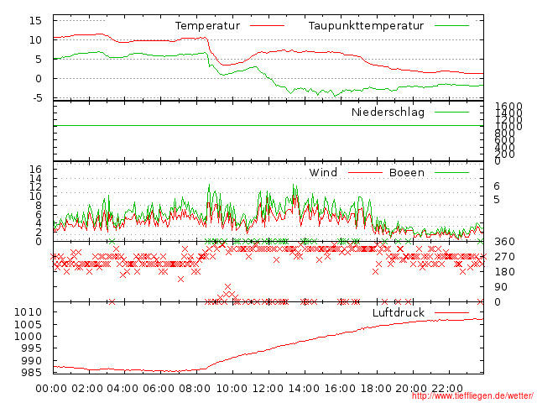Click the 360 wind direction axis label
Screen dimensions: 537x403
pos(503,242)
